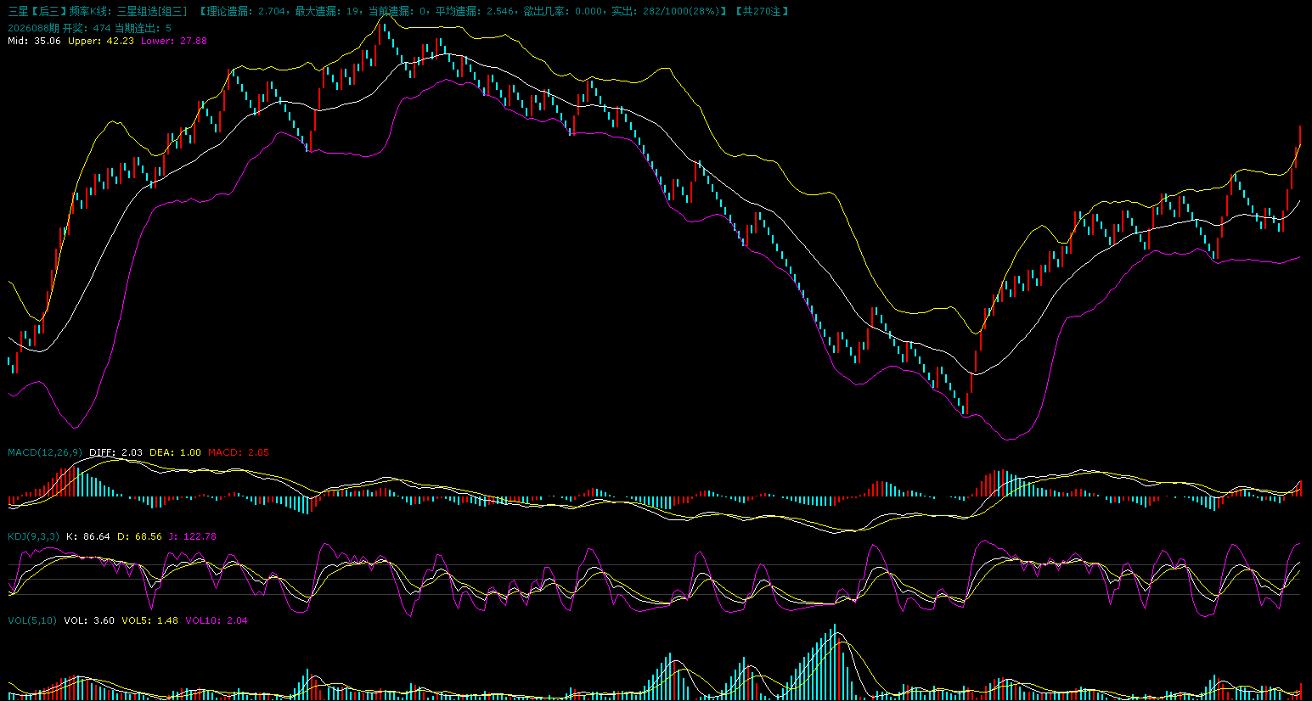Click the yellow Upper: 42.23 band value
The height and width of the screenshot is (701, 1312).
pos(101,41)
